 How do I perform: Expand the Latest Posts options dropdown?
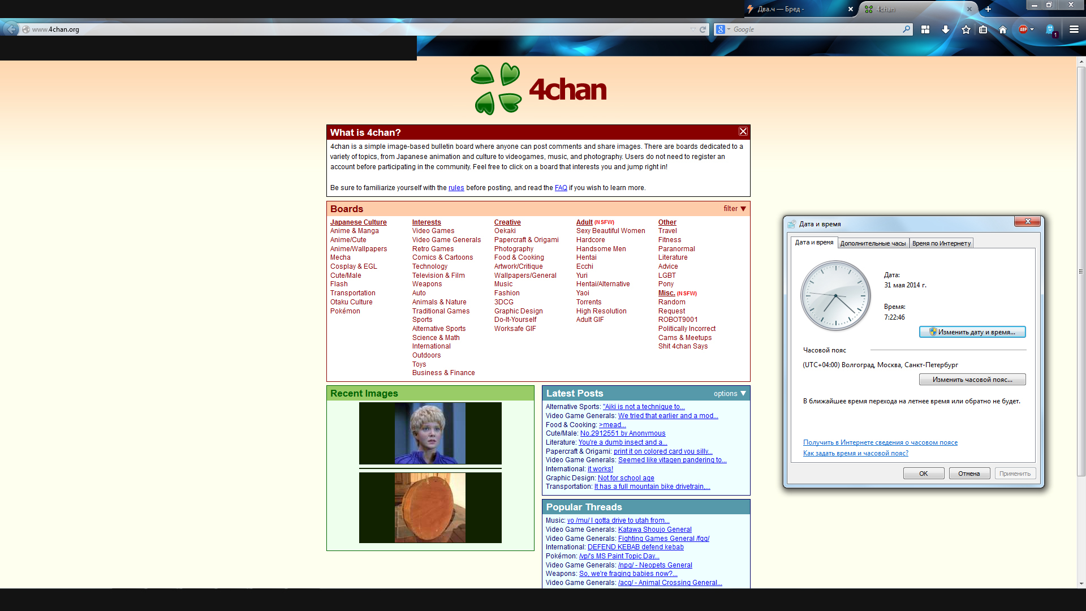[730, 394]
